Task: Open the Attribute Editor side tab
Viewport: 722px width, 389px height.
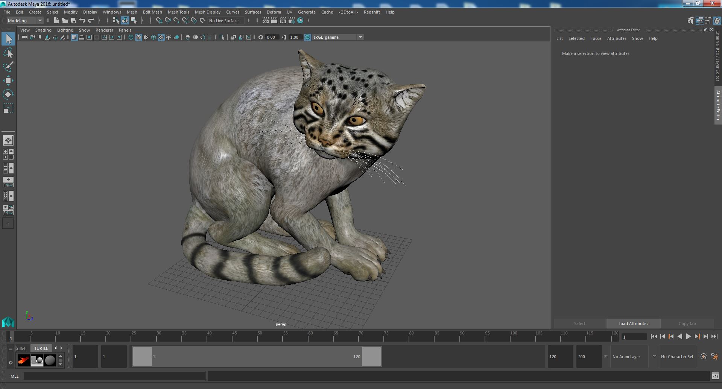Action: (x=718, y=105)
